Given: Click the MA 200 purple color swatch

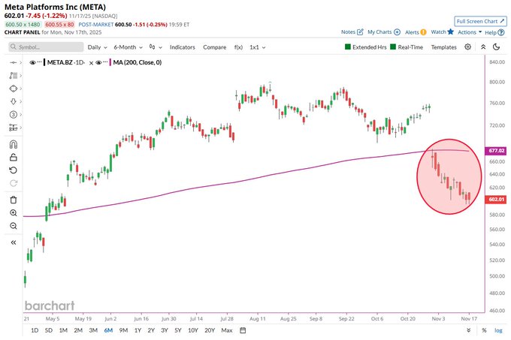Looking at the screenshot, I should coord(110,62).
